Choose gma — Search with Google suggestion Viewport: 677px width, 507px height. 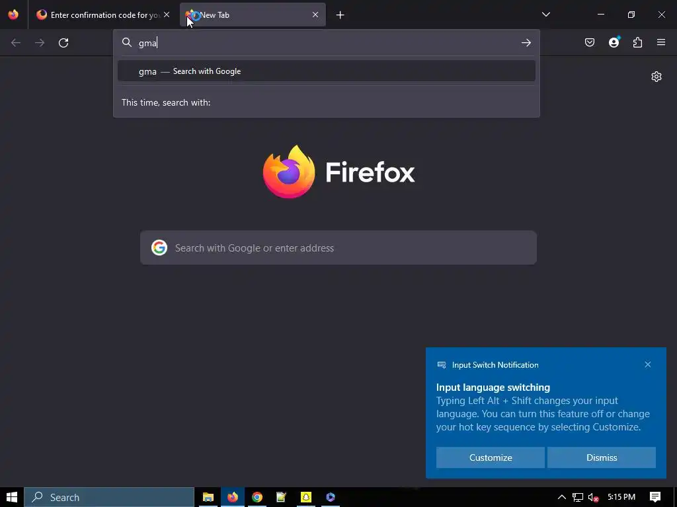point(326,71)
